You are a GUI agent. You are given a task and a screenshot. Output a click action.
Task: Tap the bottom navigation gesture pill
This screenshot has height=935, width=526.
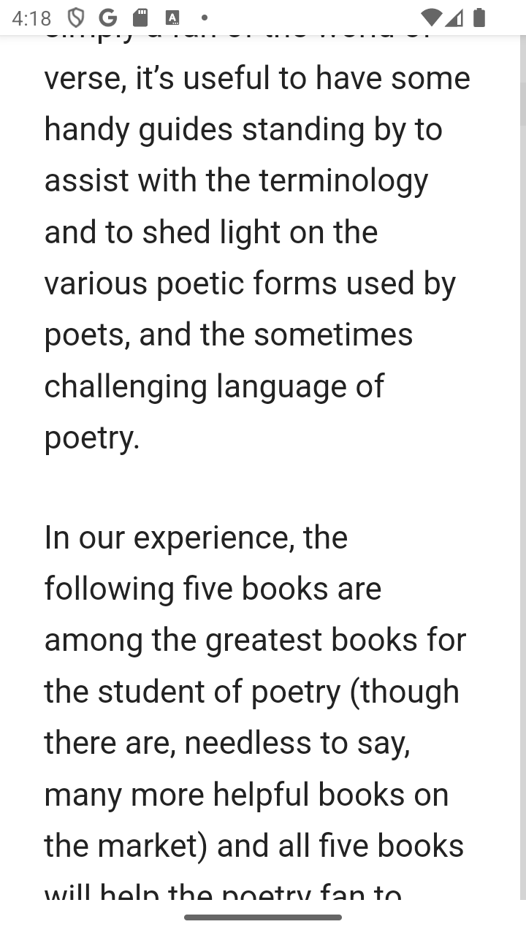[263, 917]
